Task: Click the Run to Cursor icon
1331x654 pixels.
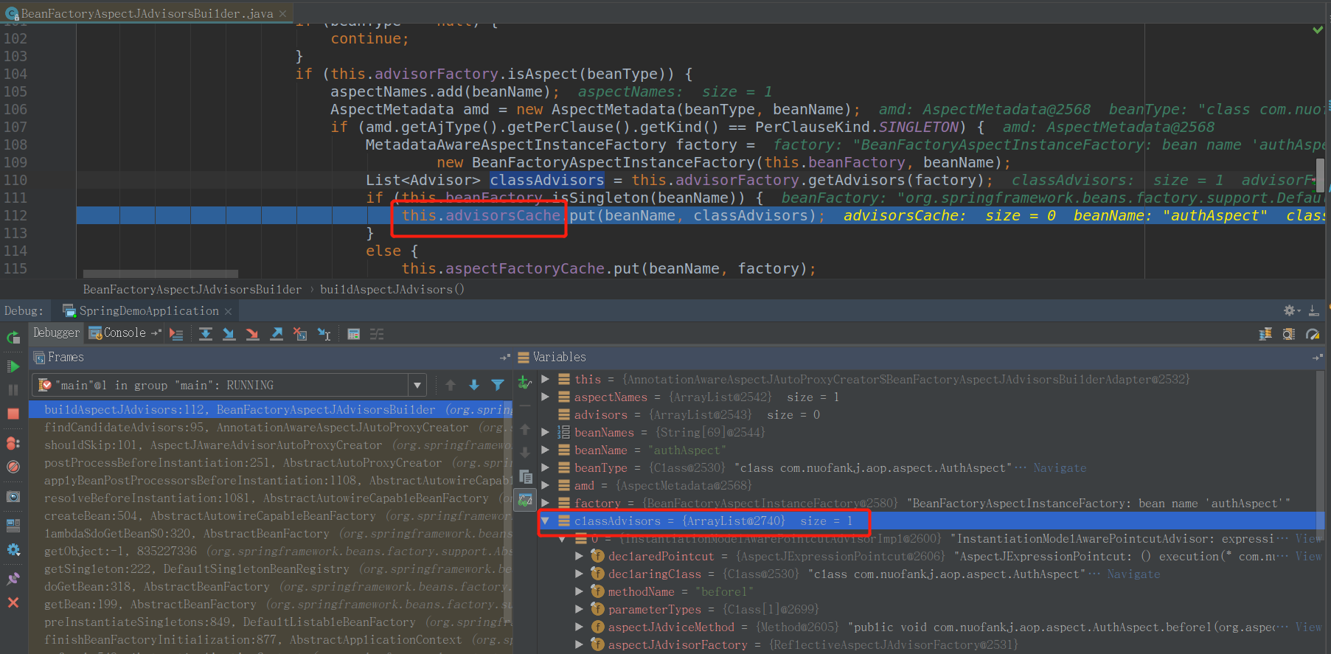Action: [324, 334]
